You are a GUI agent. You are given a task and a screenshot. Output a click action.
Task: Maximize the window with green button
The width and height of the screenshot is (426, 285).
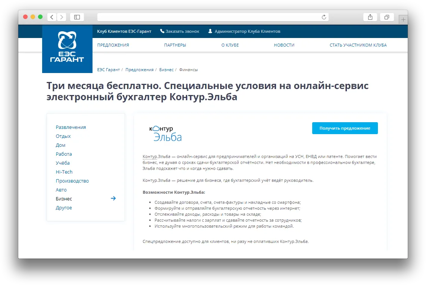pos(40,17)
